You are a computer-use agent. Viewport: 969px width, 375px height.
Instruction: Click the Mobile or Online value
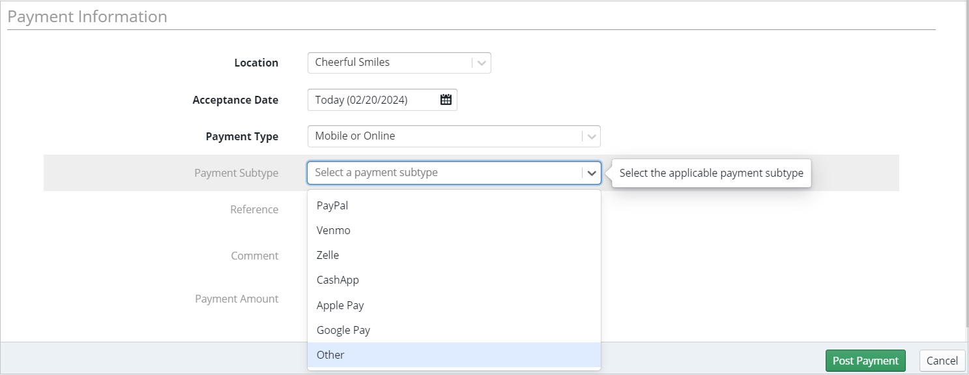pyautogui.click(x=354, y=136)
